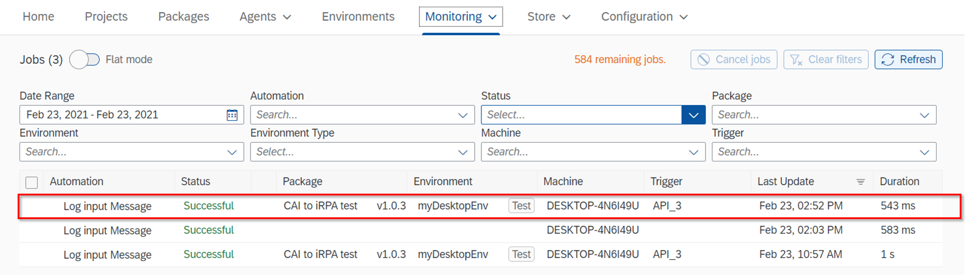Toggle the Flat mode switch
This screenshot has height=275, width=967.
click(84, 59)
